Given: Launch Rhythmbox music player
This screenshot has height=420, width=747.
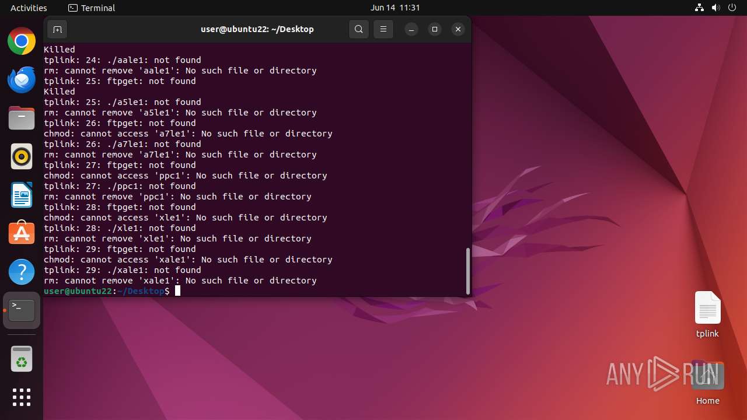Looking at the screenshot, I should (22, 156).
